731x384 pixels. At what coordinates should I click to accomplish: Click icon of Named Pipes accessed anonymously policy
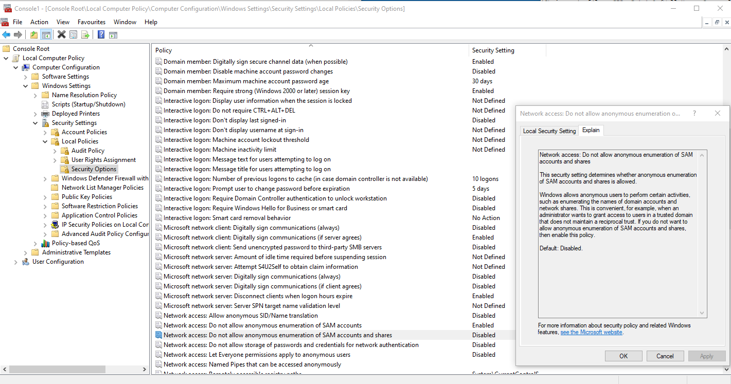click(x=158, y=364)
